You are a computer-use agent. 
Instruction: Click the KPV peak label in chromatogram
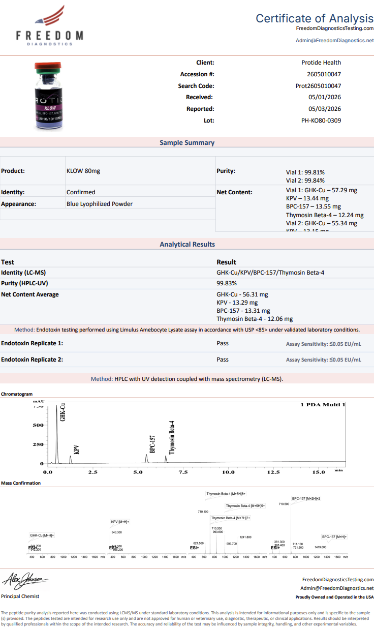pyautogui.click(x=77, y=450)
